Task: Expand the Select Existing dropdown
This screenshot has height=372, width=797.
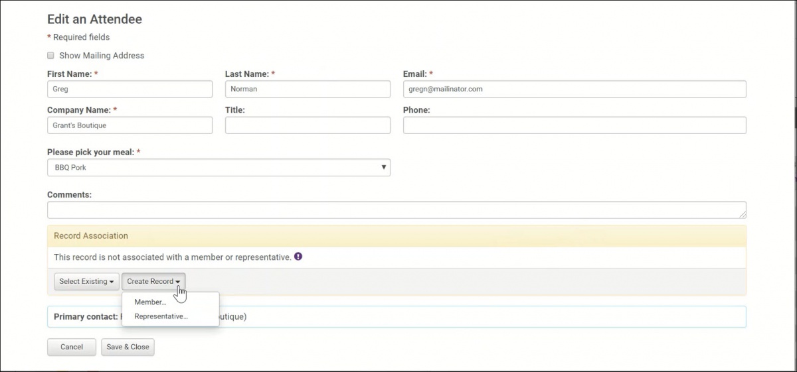Action: 86,281
